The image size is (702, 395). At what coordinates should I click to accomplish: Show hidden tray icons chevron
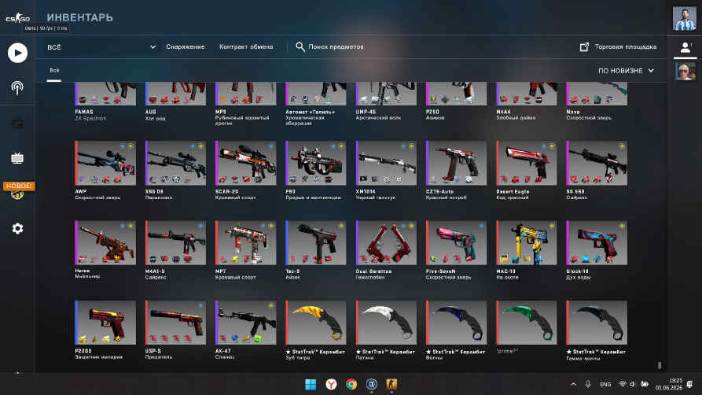click(574, 384)
